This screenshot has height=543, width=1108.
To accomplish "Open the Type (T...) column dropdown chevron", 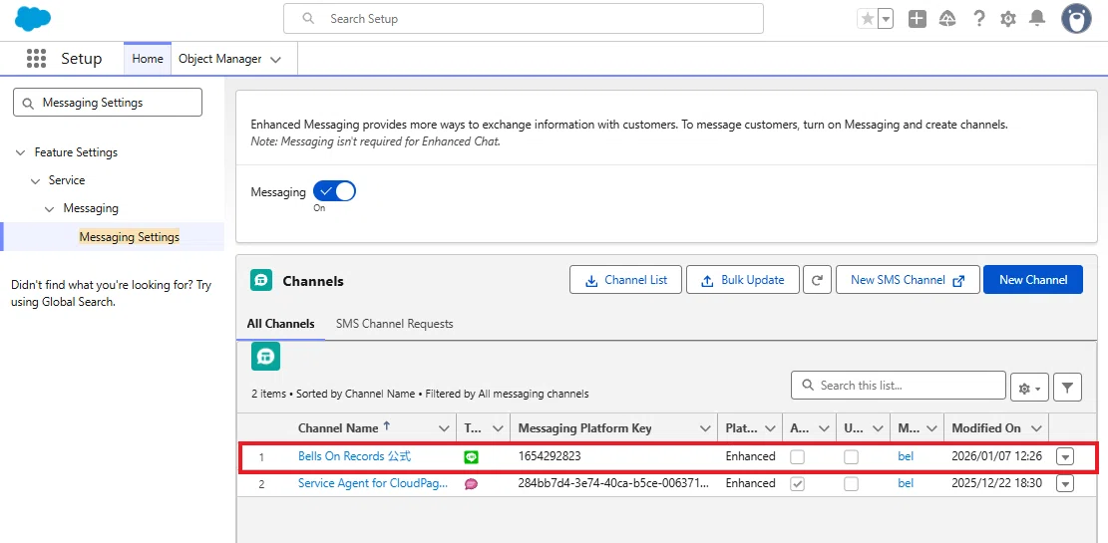I will coord(498,428).
